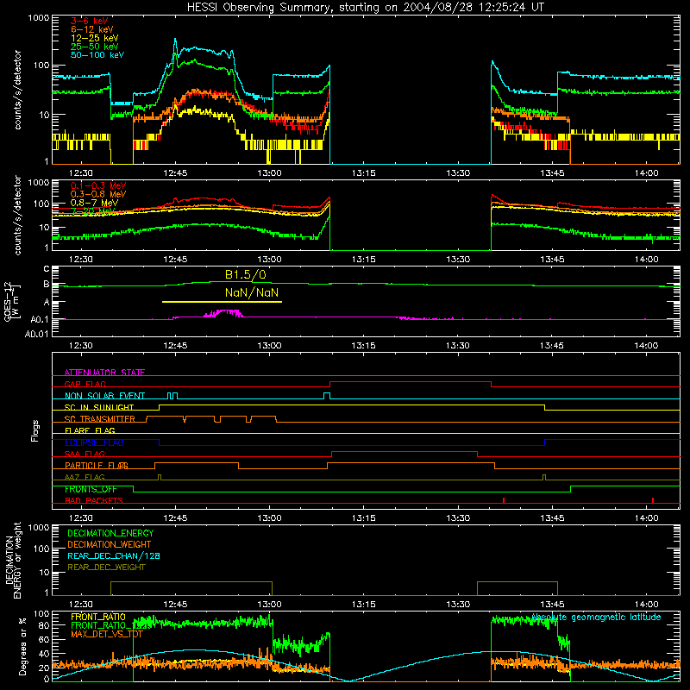Click the yellow 12-25 keV legend label
The width and height of the screenshot is (690, 690).
[95, 38]
